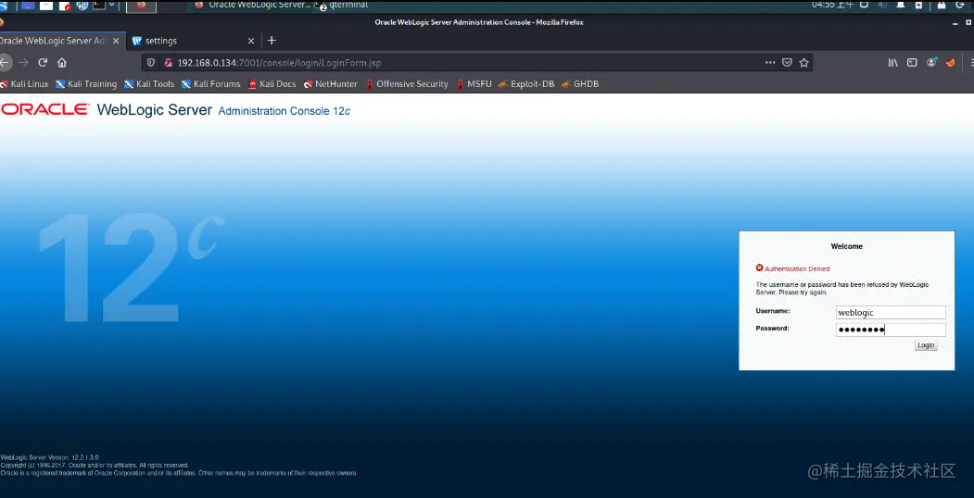Switch to the settings tab
Viewport: 974px width, 498px height.
click(x=194, y=41)
